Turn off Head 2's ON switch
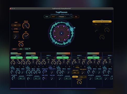Viewport: 127px width, 94px height. pyautogui.click(x=32, y=58)
